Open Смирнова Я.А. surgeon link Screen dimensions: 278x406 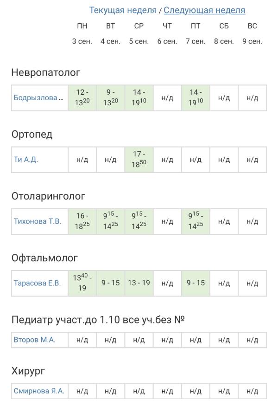[39, 391]
